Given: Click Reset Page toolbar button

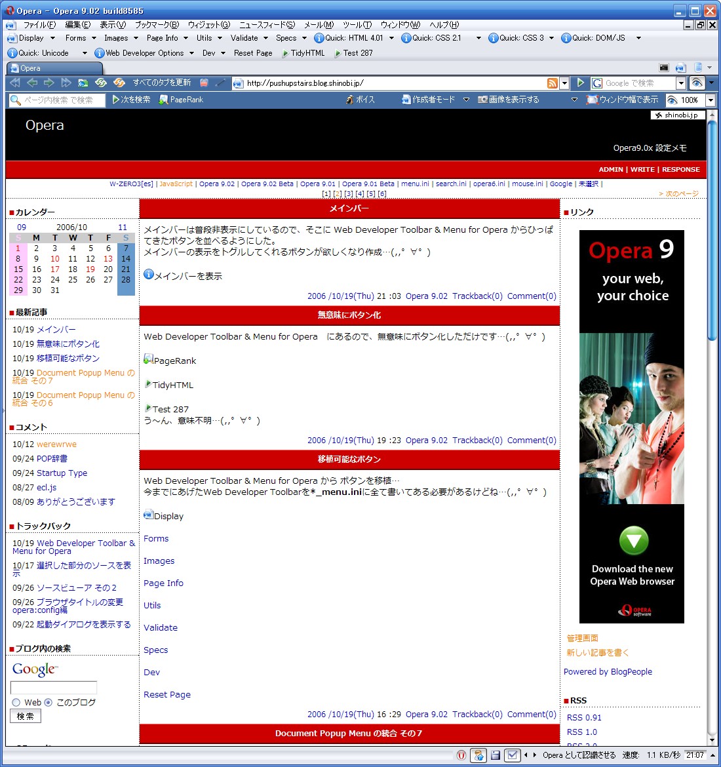Looking at the screenshot, I should coord(253,53).
